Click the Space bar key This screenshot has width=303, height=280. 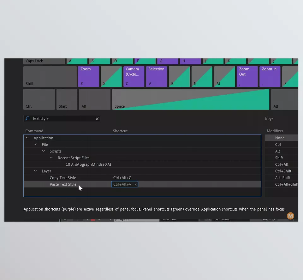click(x=191, y=99)
